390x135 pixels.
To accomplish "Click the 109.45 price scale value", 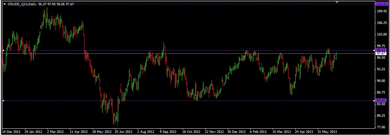I will tap(382, 11).
